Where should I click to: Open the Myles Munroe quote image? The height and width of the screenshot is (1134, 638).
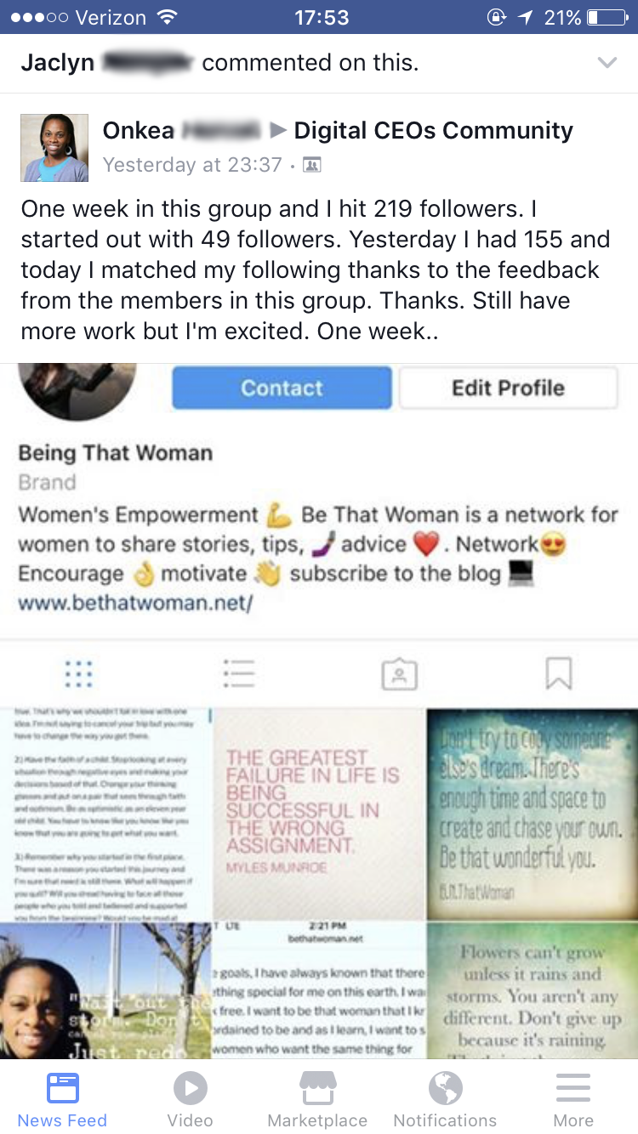point(318,814)
